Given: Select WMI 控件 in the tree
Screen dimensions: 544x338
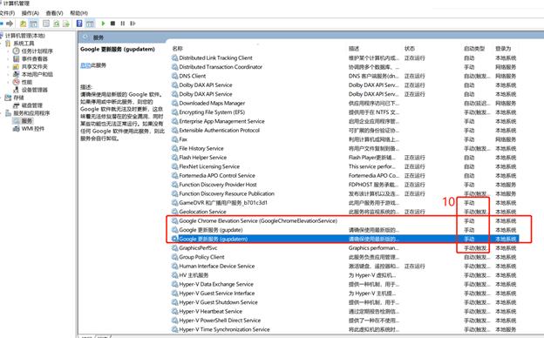Looking at the screenshot, I should click(x=33, y=129).
